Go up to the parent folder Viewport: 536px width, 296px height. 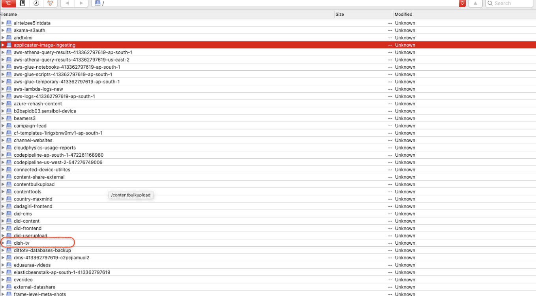(x=475, y=3)
